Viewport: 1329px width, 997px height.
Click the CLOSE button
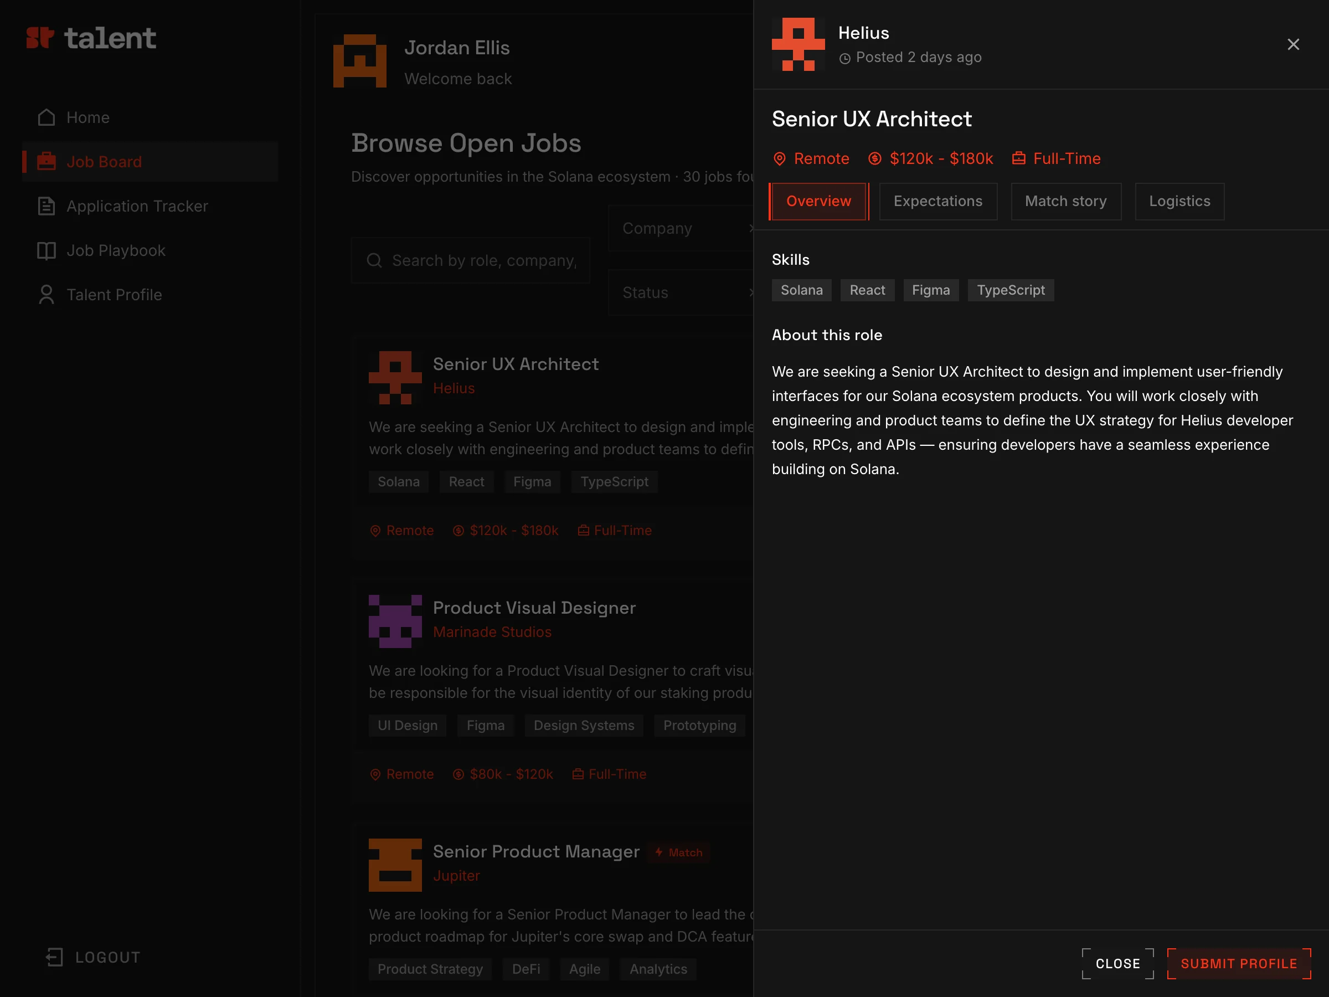1117,963
